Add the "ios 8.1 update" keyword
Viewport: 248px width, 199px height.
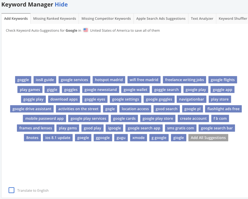click(58, 138)
